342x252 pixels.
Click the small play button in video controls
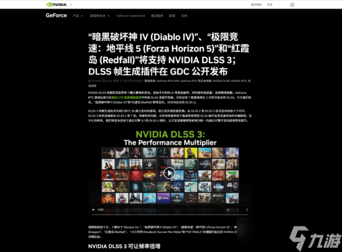[x=93, y=210]
